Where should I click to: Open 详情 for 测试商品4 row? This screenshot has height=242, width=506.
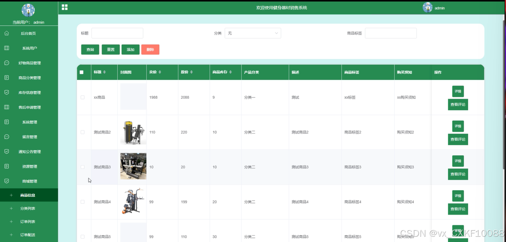coord(458,196)
